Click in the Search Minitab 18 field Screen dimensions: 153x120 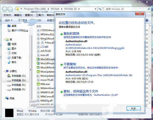[126, 9]
